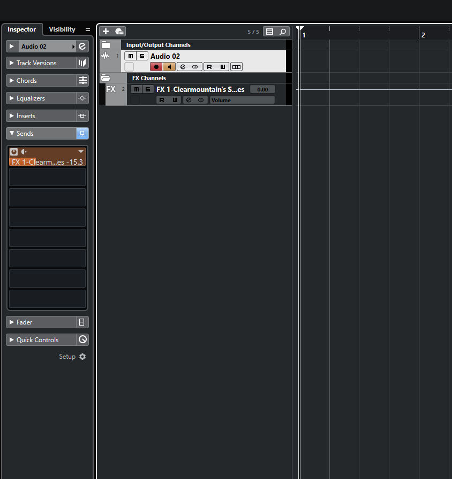Image resolution: width=452 pixels, height=479 pixels.
Task: Click the Equalizers bypass icon
Action: pyautogui.click(x=82, y=98)
